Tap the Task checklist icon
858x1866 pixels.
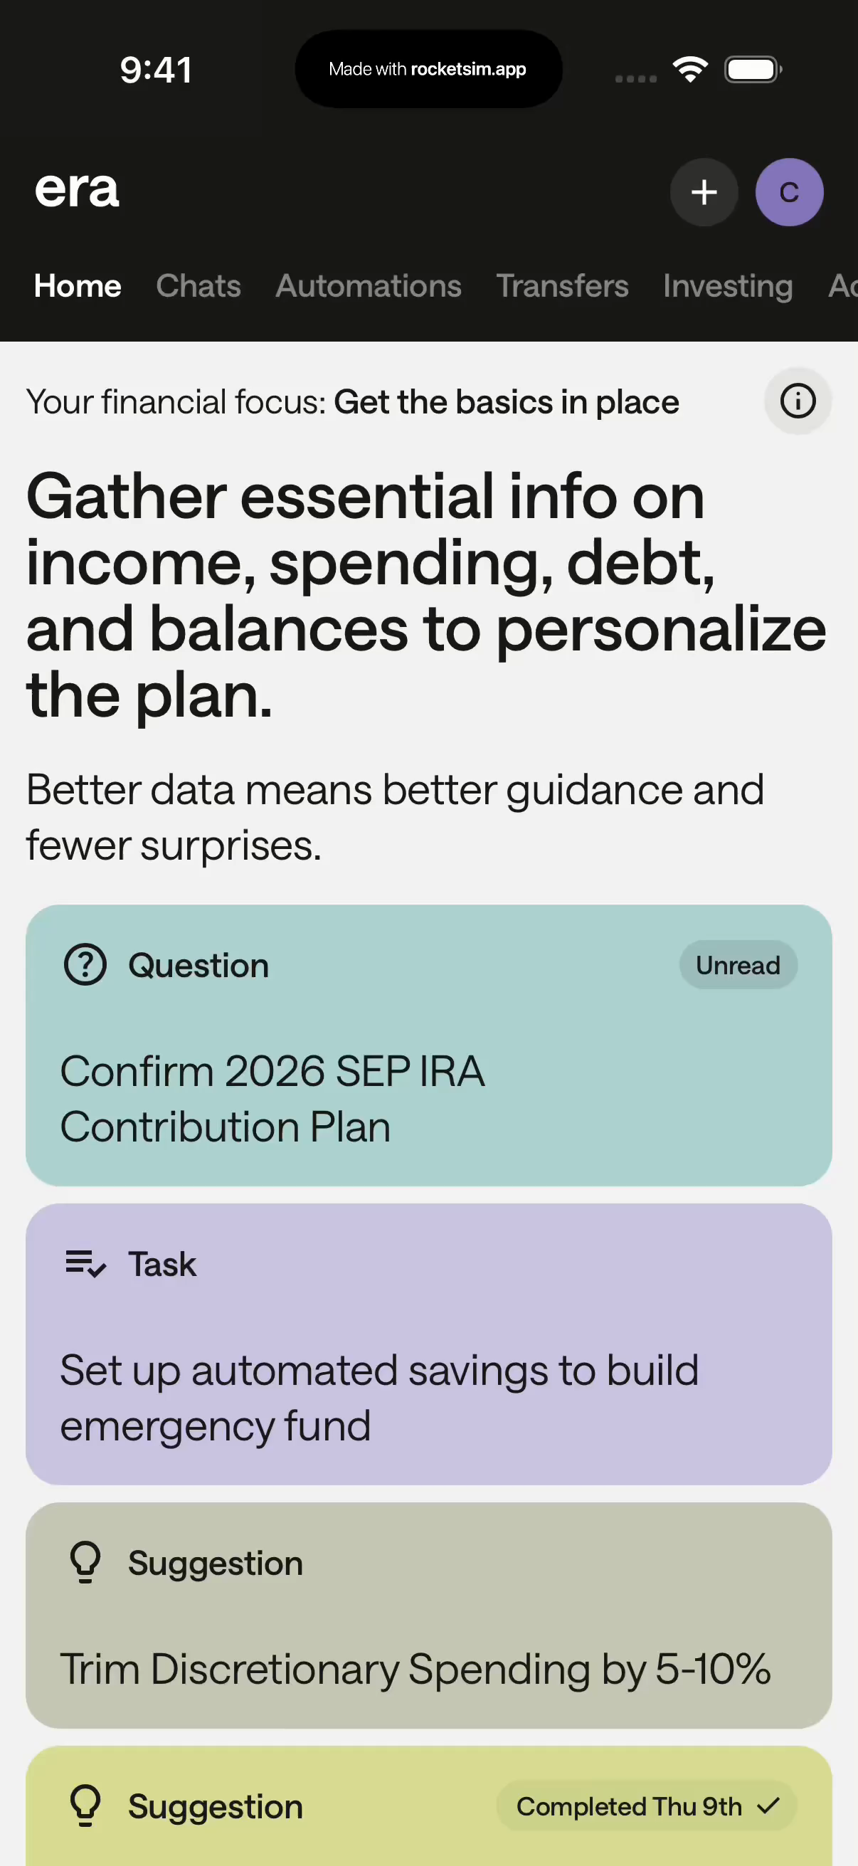point(85,1264)
